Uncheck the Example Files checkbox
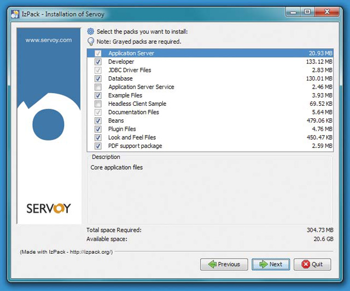Screen dimensions: 350x291 pyautogui.click(x=98, y=95)
